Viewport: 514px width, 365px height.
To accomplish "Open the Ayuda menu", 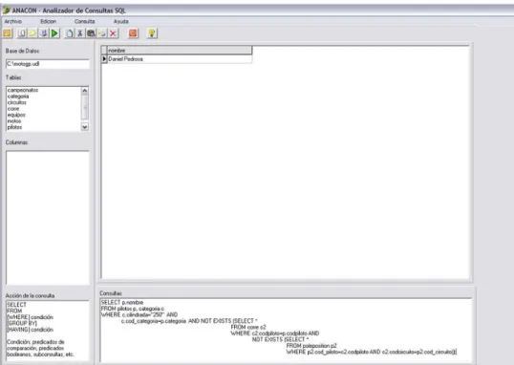I will click(x=121, y=21).
